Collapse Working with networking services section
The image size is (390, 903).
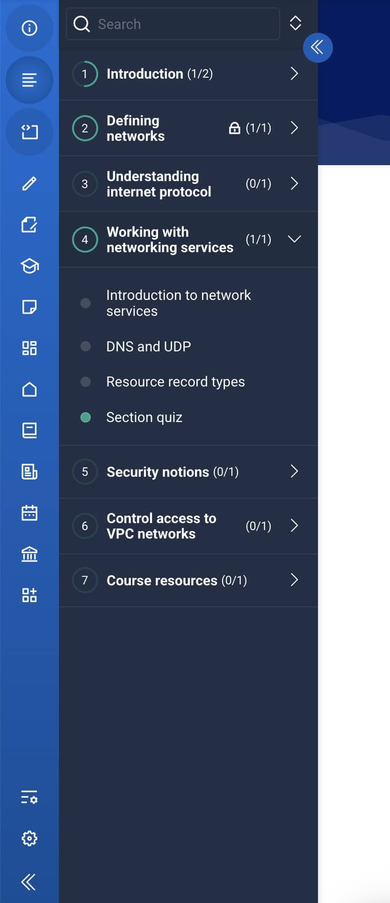294,239
